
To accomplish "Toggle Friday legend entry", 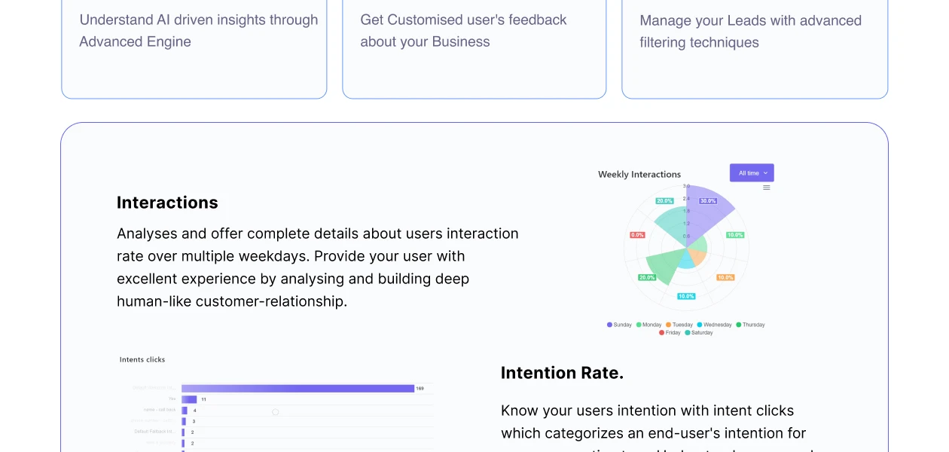I will click(x=670, y=332).
